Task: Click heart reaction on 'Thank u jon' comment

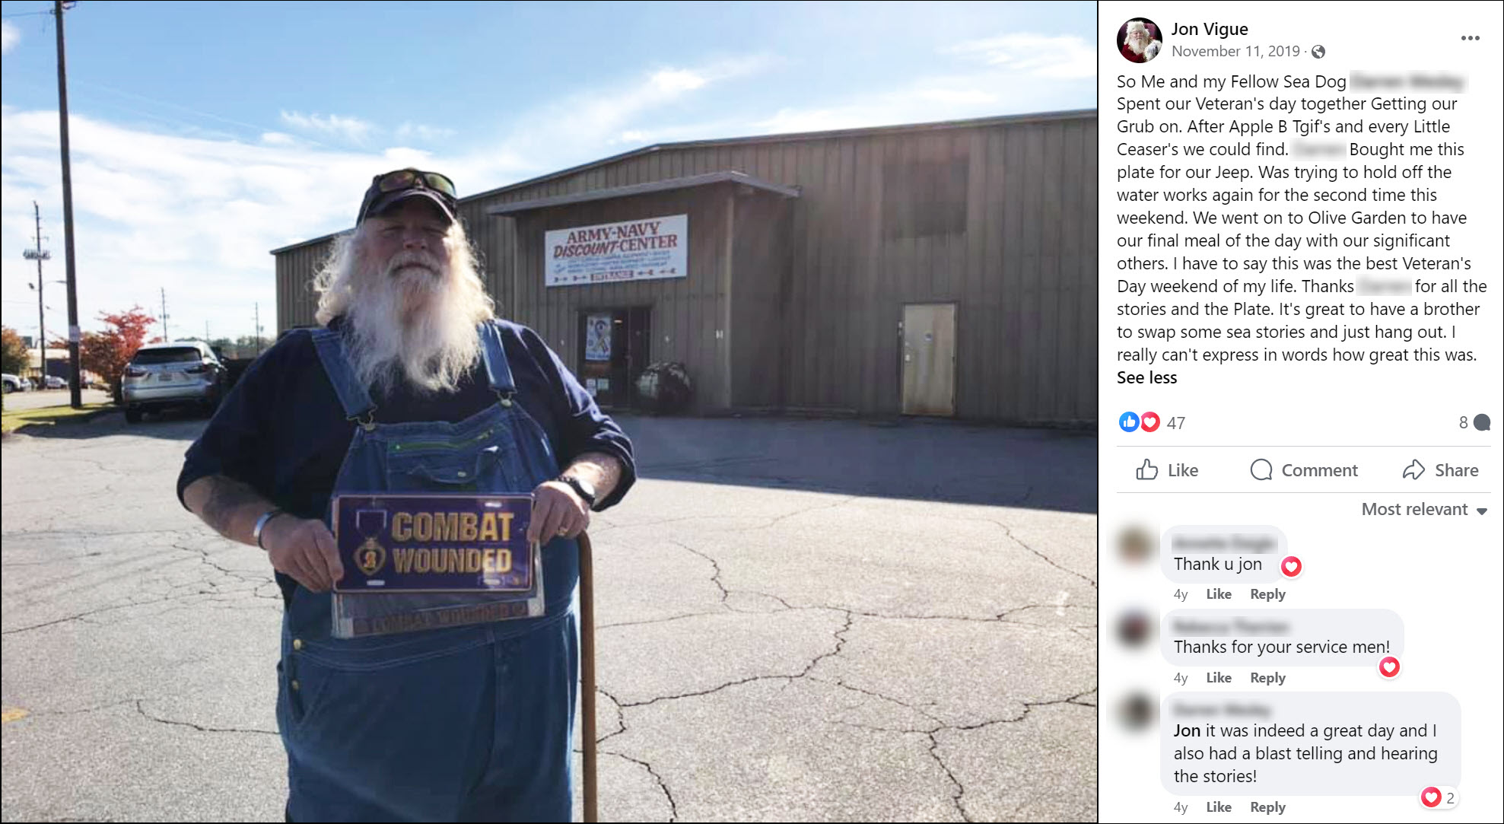Action: pos(1291,566)
